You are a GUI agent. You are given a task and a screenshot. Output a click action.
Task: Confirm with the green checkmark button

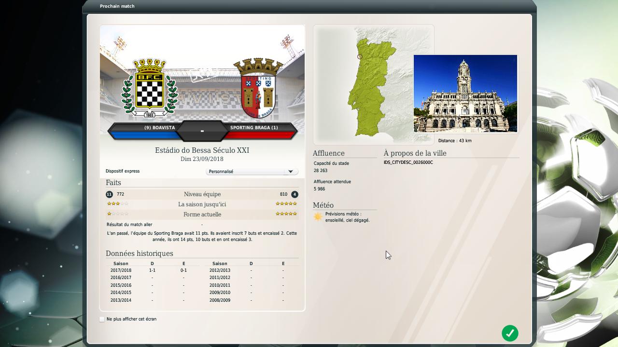click(x=510, y=333)
